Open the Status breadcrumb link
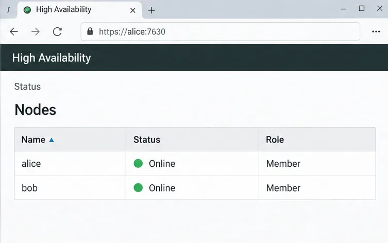 coord(27,86)
